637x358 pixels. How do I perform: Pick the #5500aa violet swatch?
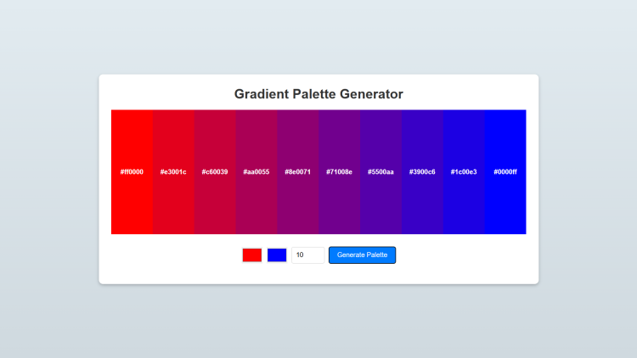tap(381, 171)
